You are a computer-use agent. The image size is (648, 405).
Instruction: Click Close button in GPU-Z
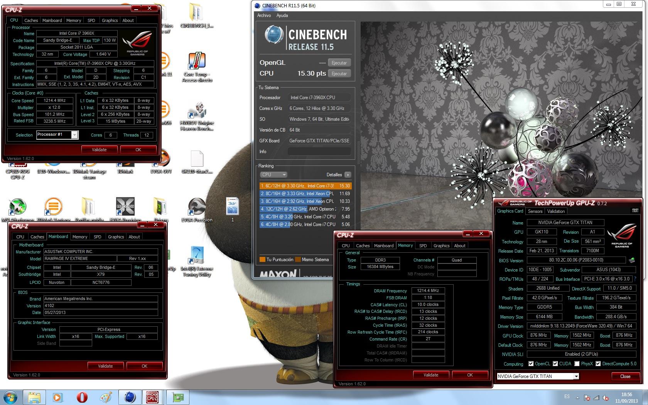625,376
